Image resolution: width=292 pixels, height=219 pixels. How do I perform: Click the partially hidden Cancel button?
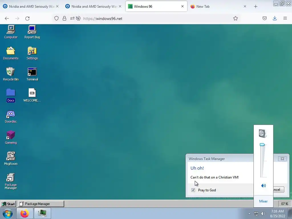[x=279, y=190]
